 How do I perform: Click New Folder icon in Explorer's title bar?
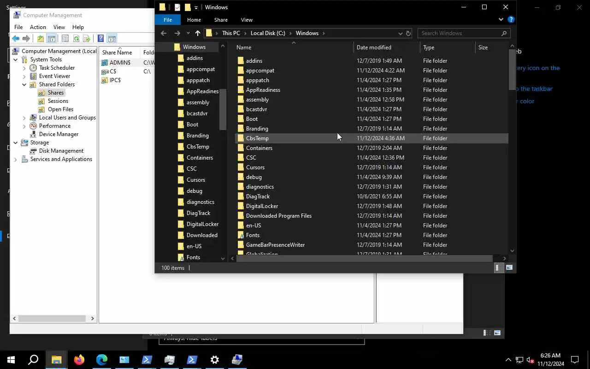[x=188, y=7]
